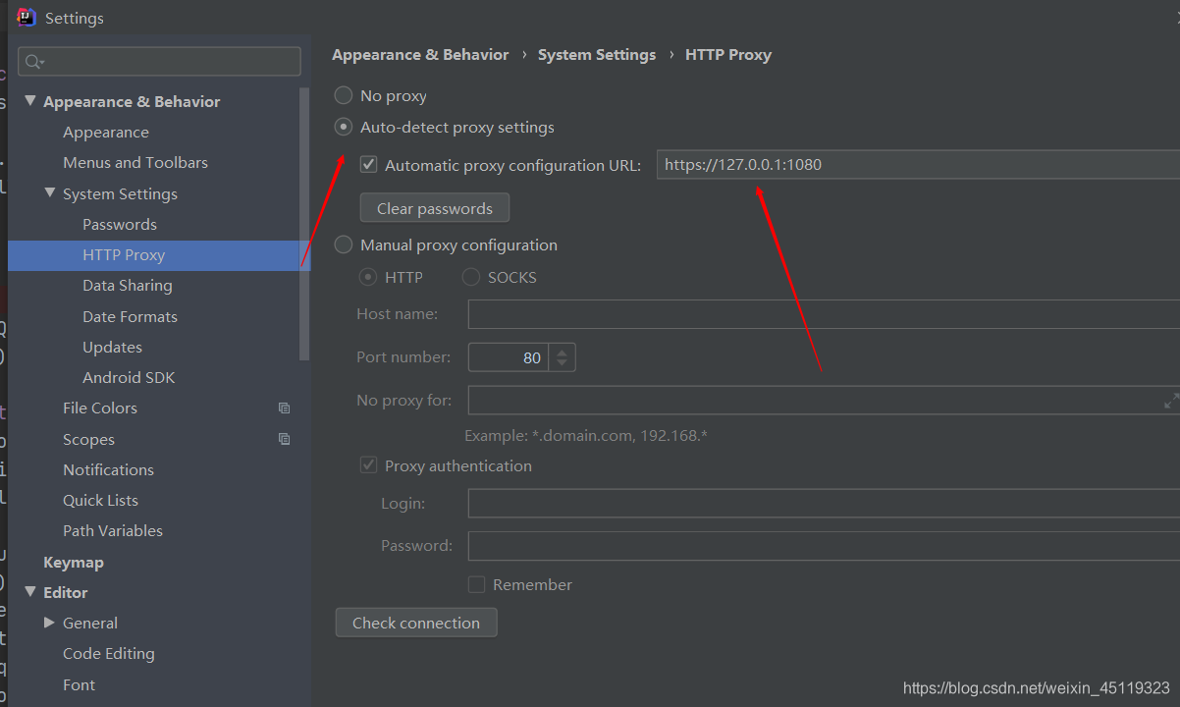1180x707 pixels.
Task: Open the Passwords settings page
Action: click(x=120, y=225)
